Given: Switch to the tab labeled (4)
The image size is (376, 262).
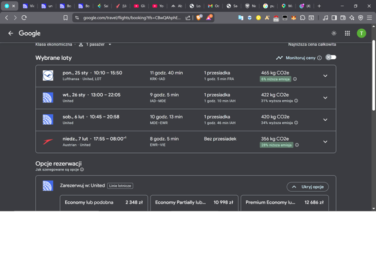Looking at the screenshot, I should (x=305, y=6).
